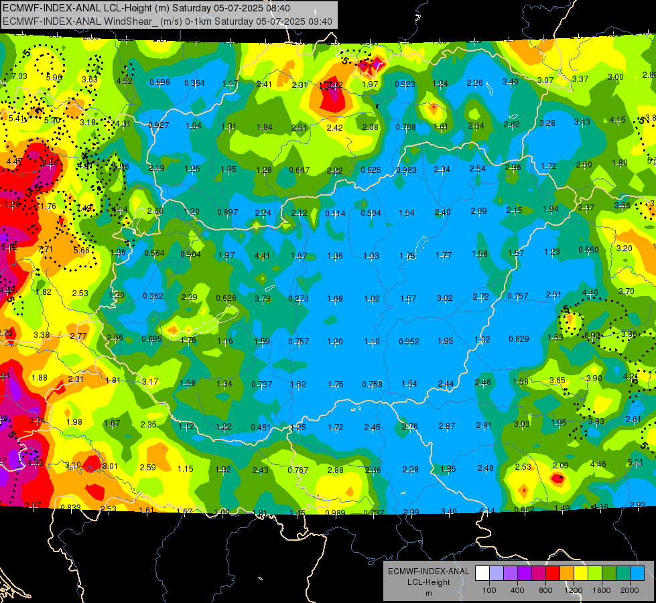Viewport: 656px width, 603px height.
Task: Click the wind shear value 0.114
Action: click(x=335, y=214)
